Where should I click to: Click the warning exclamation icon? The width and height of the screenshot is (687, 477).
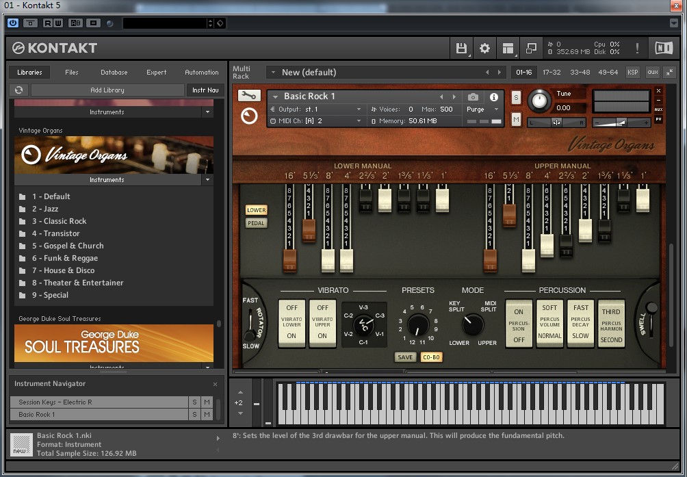pyautogui.click(x=637, y=48)
